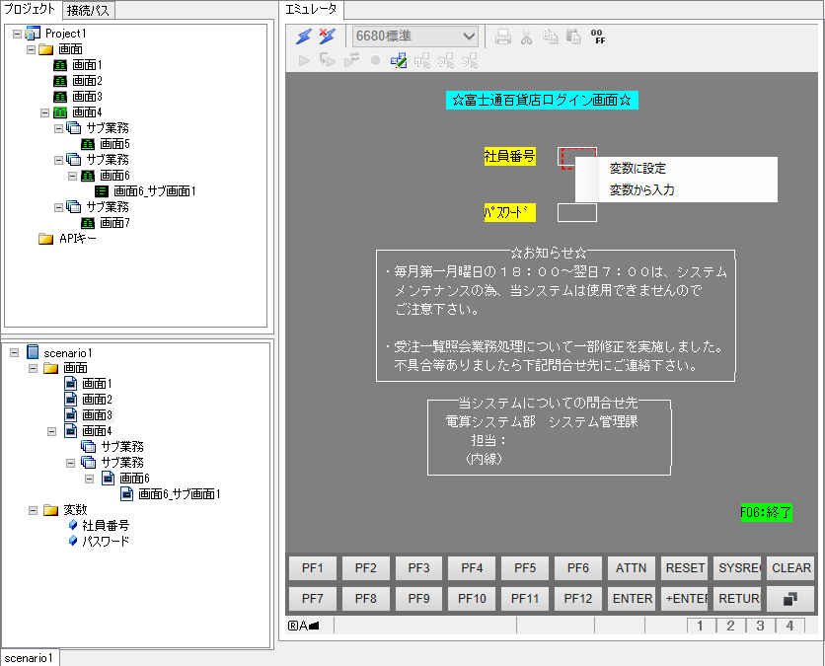Screen dimensions: 825x666
Task: Collapse the Project1 root node
Action: coord(18,34)
